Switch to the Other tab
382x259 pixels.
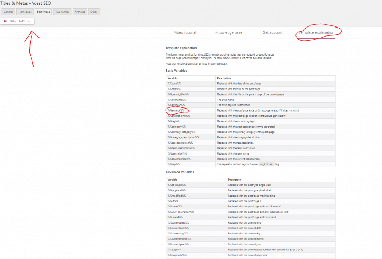tap(94, 12)
